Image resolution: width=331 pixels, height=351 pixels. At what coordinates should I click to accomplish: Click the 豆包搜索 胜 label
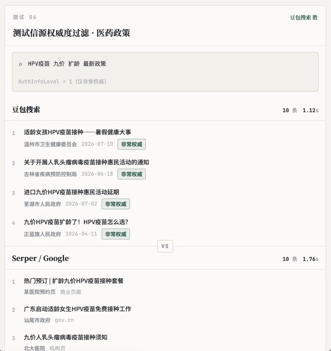[x=304, y=18]
